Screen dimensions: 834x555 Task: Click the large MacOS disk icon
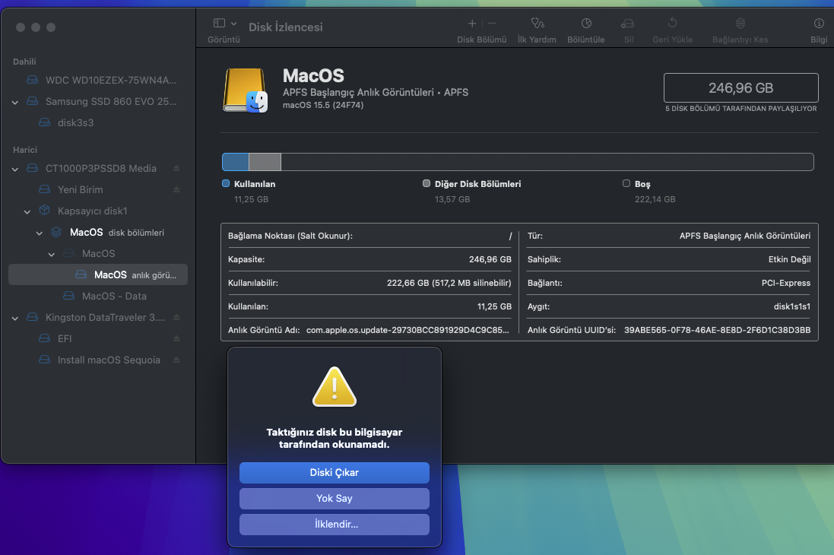coord(246,90)
